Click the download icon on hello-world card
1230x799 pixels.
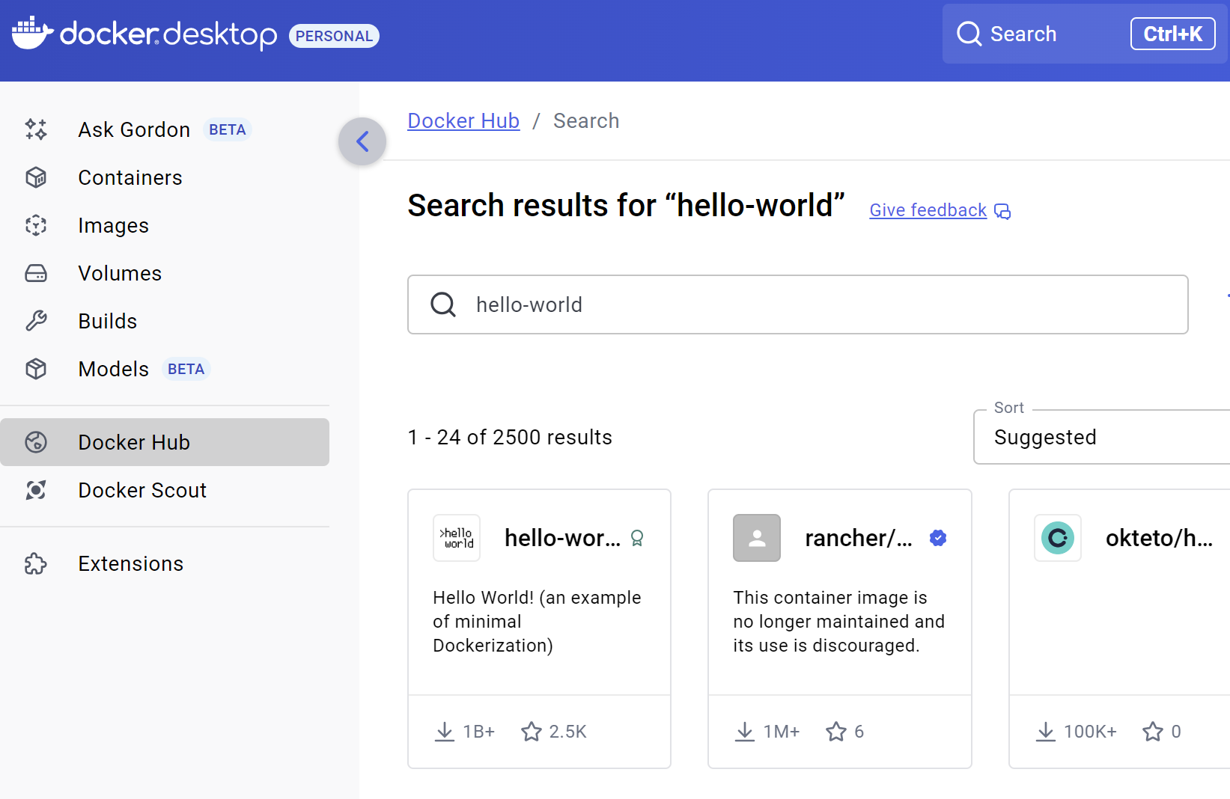445,732
